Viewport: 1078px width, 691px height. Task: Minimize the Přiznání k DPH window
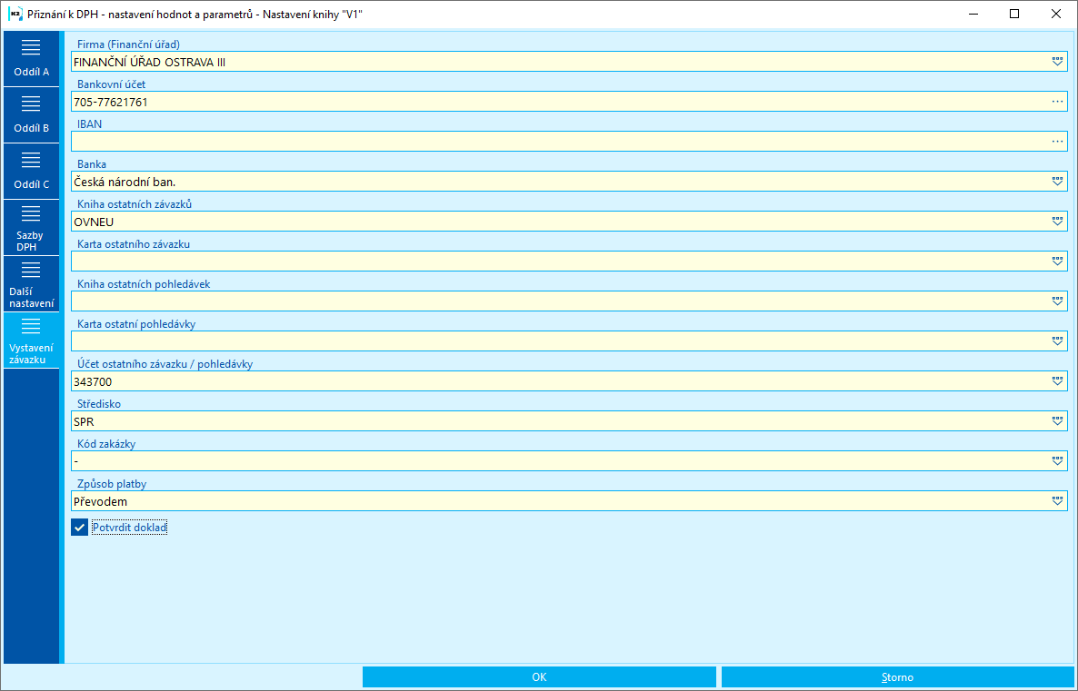click(973, 14)
